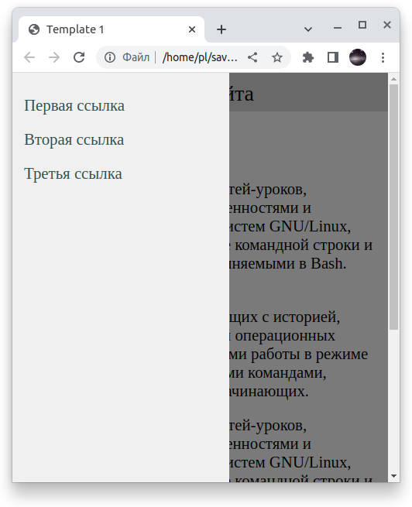The width and height of the screenshot is (412, 507).
Task: Toggle the browser side panel
Action: click(x=333, y=57)
